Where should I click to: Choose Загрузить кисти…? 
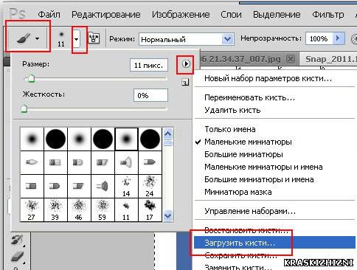pyautogui.click(x=275, y=243)
